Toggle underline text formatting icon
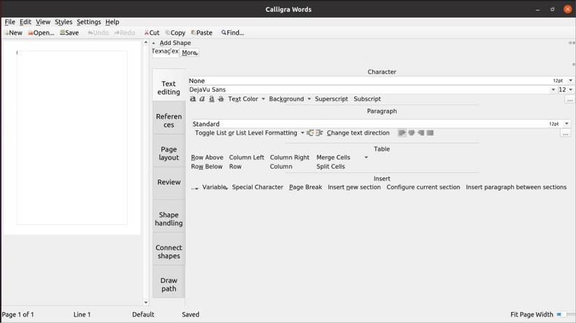The width and height of the screenshot is (576, 323). 212,99
